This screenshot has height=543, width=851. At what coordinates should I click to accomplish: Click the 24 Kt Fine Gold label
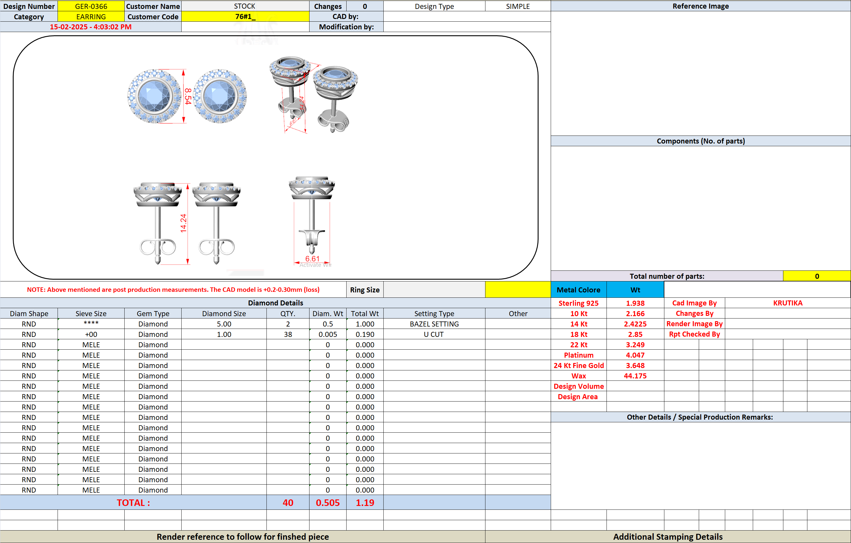click(x=579, y=365)
